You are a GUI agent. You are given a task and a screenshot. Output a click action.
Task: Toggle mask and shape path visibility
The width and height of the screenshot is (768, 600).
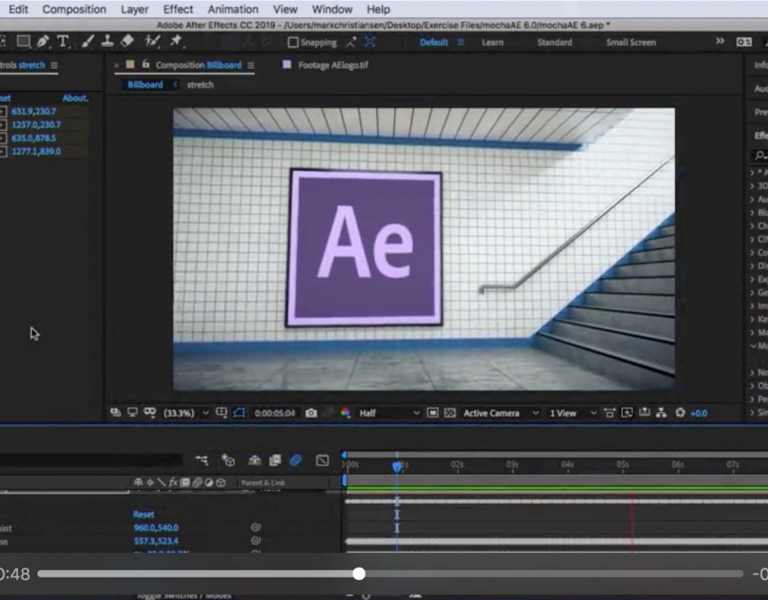(239, 412)
